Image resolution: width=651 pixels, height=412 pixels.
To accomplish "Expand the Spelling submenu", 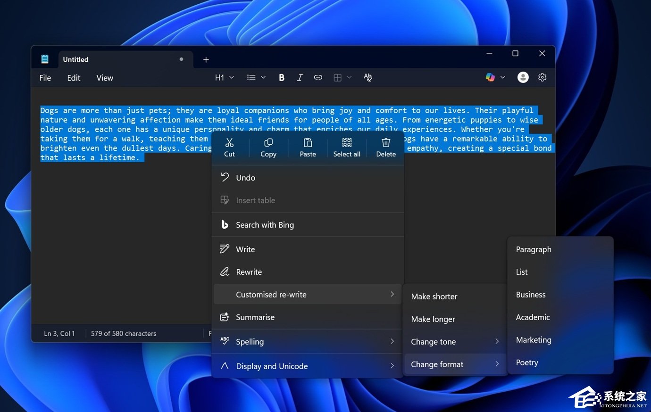I will pyautogui.click(x=307, y=342).
